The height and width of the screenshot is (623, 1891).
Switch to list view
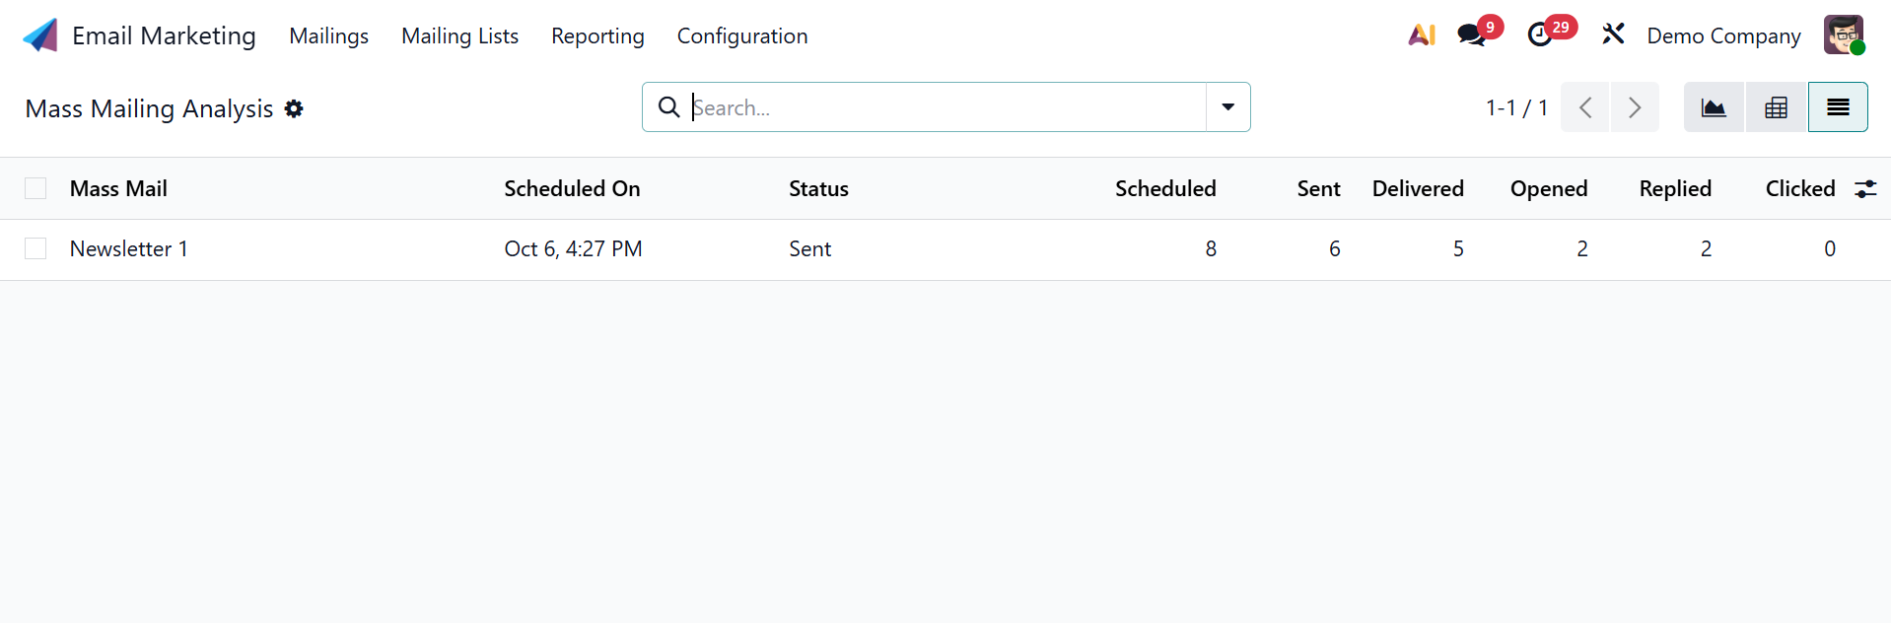point(1838,107)
